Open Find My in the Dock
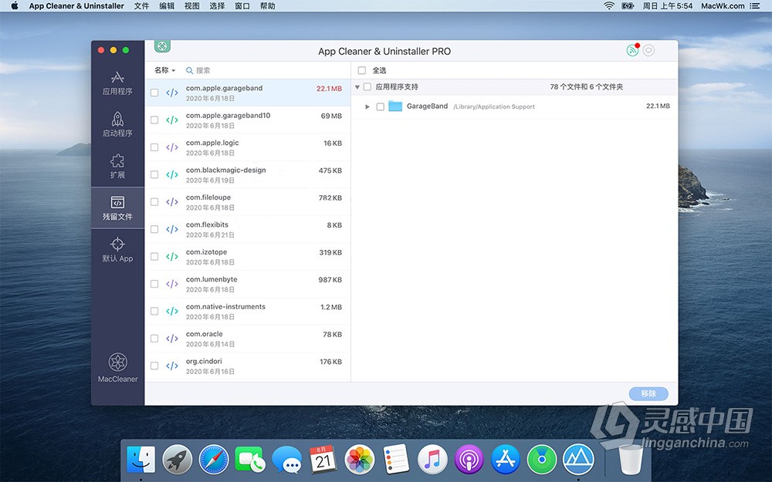Image resolution: width=772 pixels, height=482 pixels. 542,460
